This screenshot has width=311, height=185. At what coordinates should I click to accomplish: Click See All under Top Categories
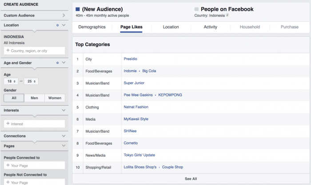point(191,179)
